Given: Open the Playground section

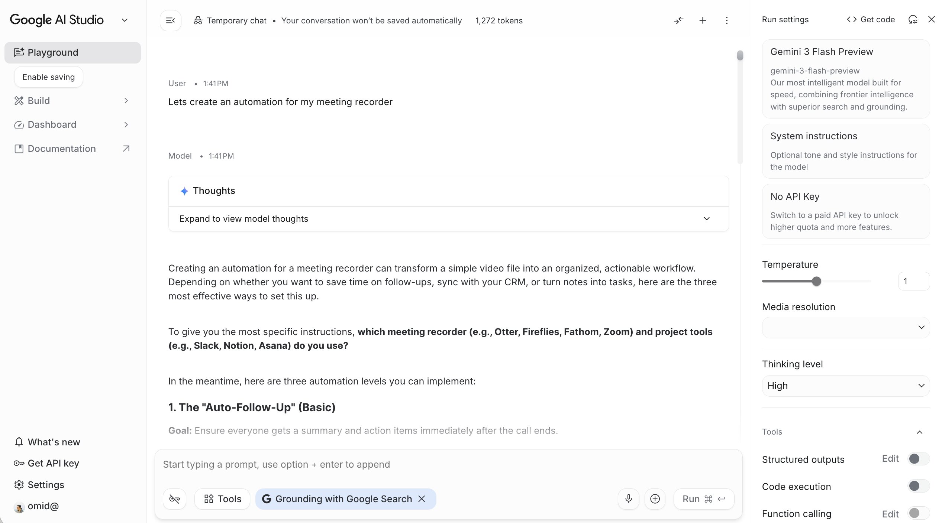Looking at the screenshot, I should [x=53, y=52].
